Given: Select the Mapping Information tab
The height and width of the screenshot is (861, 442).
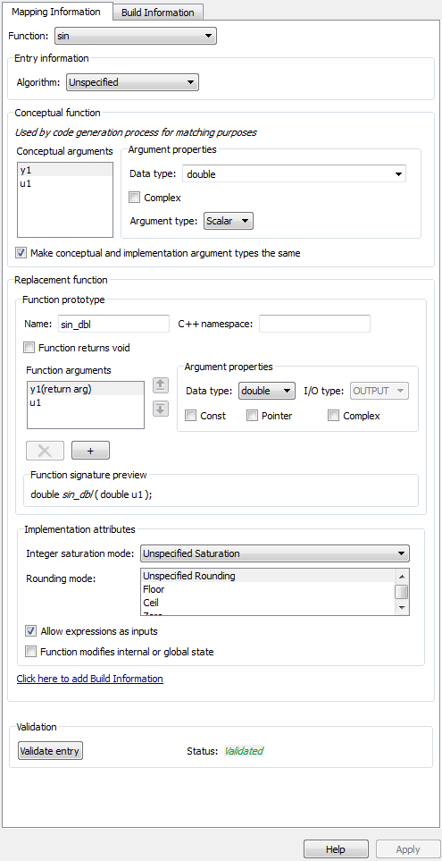Looking at the screenshot, I should [x=56, y=12].
